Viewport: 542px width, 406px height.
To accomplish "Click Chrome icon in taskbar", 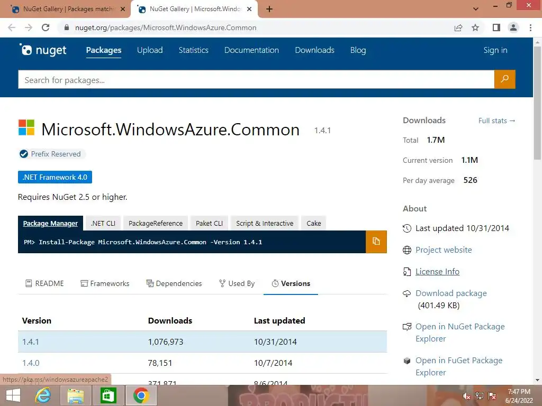I will point(141,395).
